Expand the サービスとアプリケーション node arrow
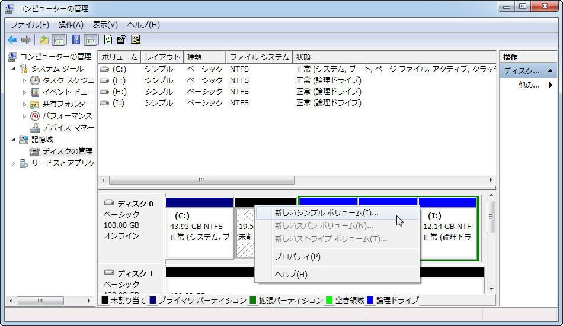Viewport: 563px width, 326px height. [13, 163]
